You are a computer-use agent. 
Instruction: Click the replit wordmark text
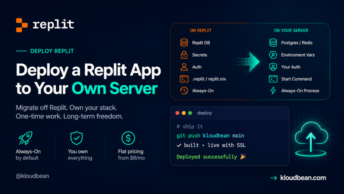click(53, 24)
